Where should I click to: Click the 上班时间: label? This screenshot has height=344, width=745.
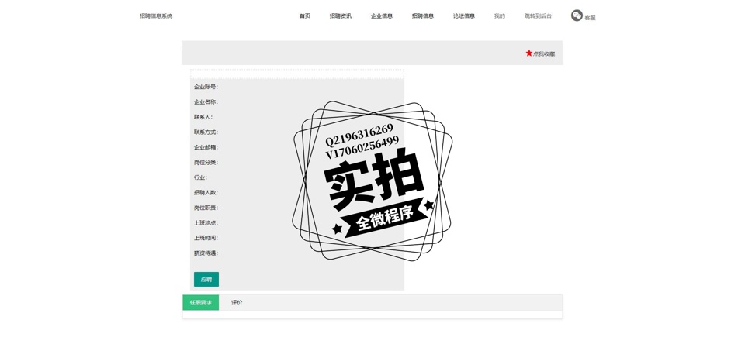(x=206, y=238)
